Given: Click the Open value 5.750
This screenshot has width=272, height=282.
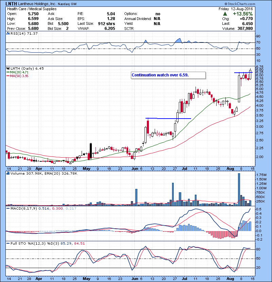Looking at the screenshot, I should click(x=33, y=14).
